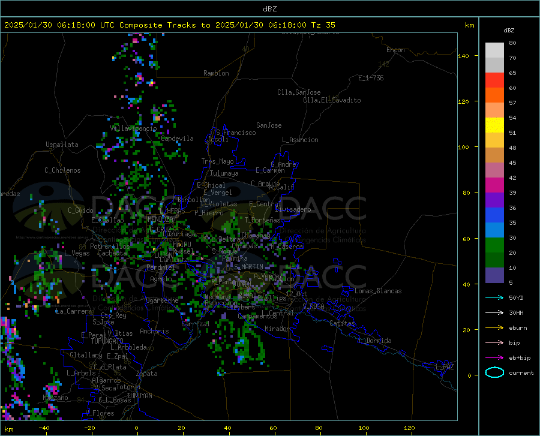This screenshot has width=540, height=436.
Task: Click the 10 dBZ slate purple swatch
Action: click(494, 275)
